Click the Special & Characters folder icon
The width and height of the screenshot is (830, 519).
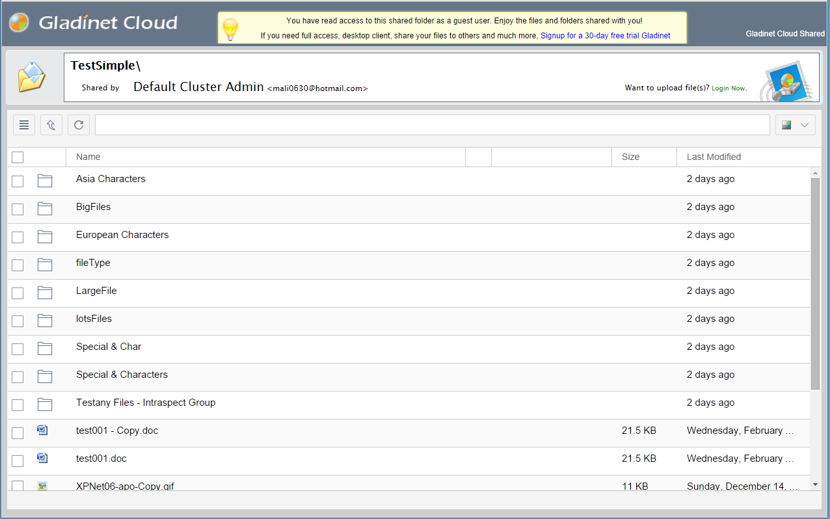point(44,377)
